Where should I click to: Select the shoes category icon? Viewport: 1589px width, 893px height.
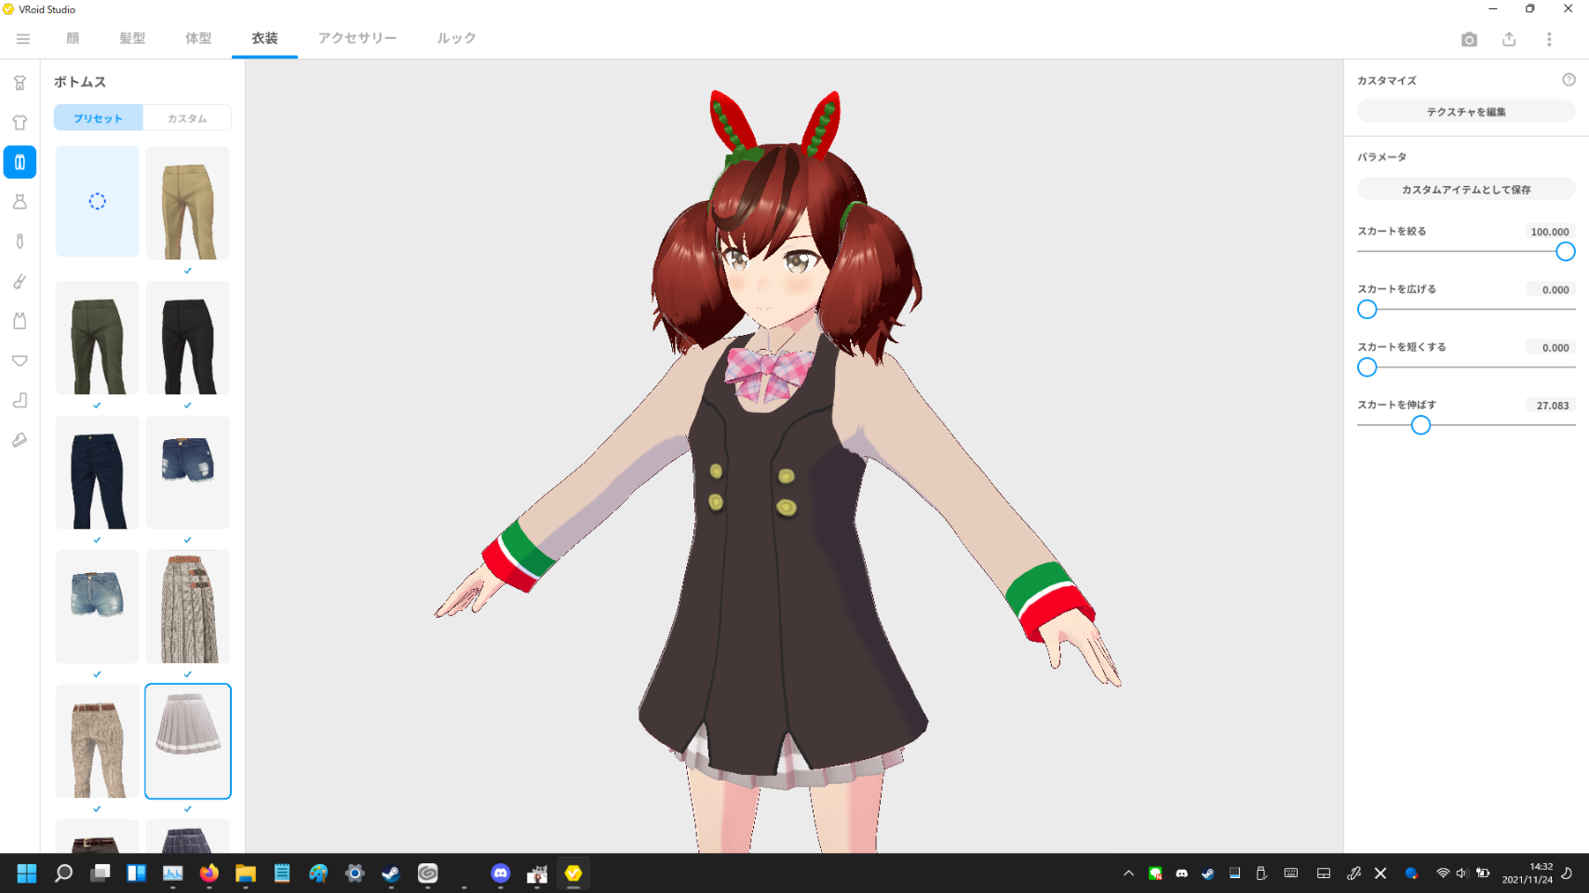pos(20,440)
